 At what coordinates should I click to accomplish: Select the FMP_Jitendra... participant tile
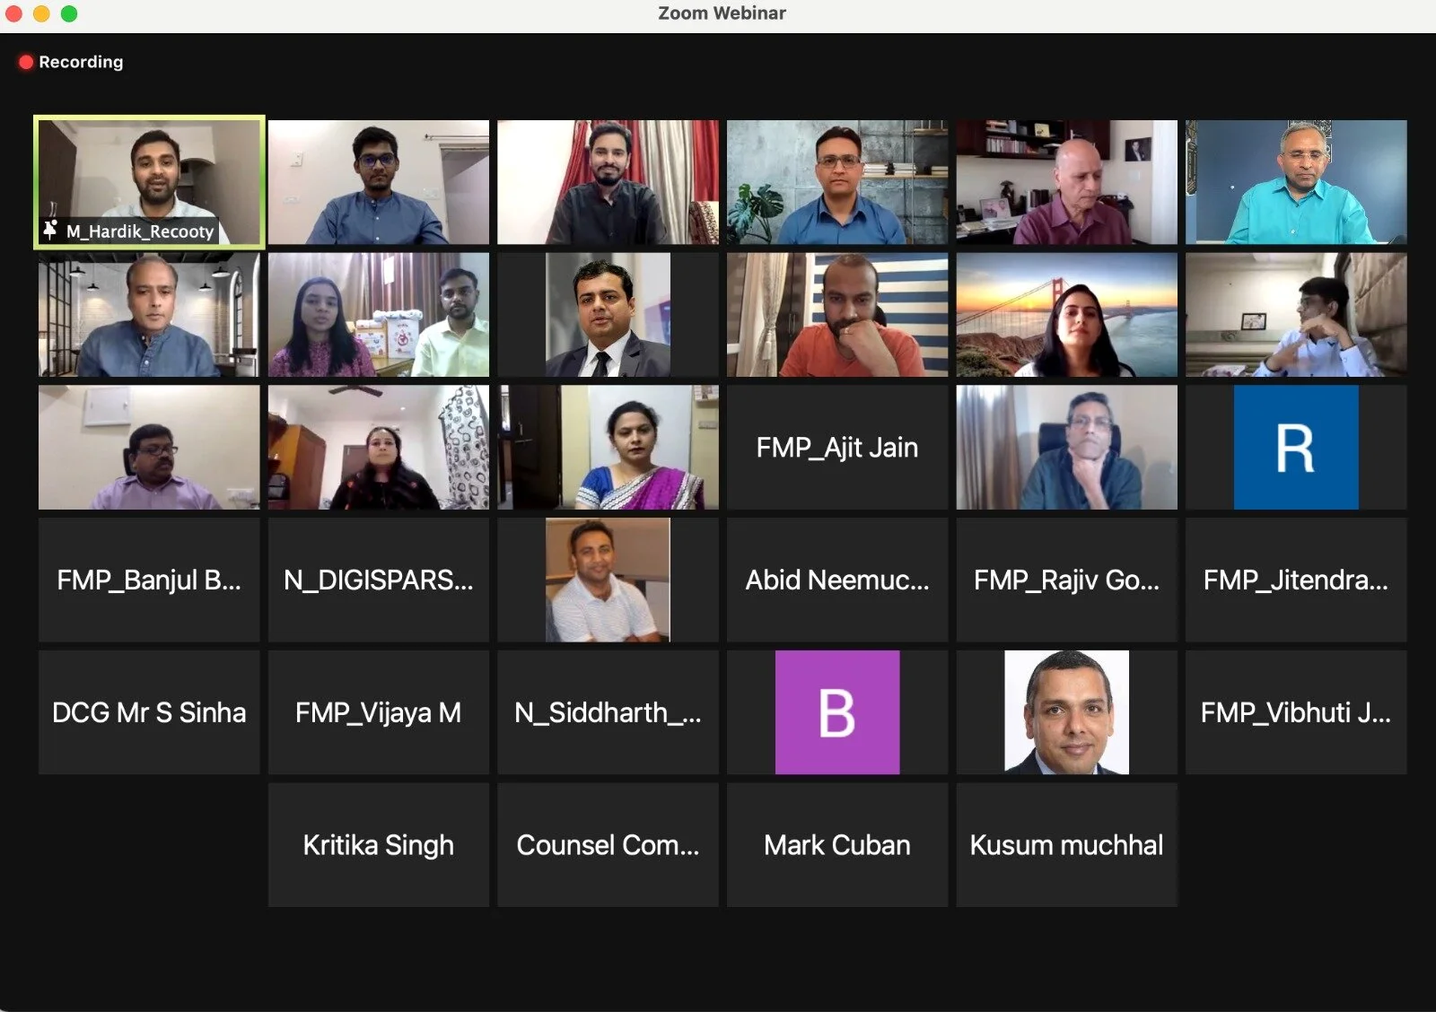click(x=1296, y=580)
